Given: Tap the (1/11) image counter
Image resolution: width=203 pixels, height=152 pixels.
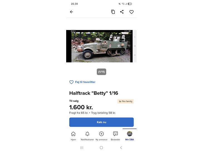Looking at the screenshot, I should tap(102, 72).
